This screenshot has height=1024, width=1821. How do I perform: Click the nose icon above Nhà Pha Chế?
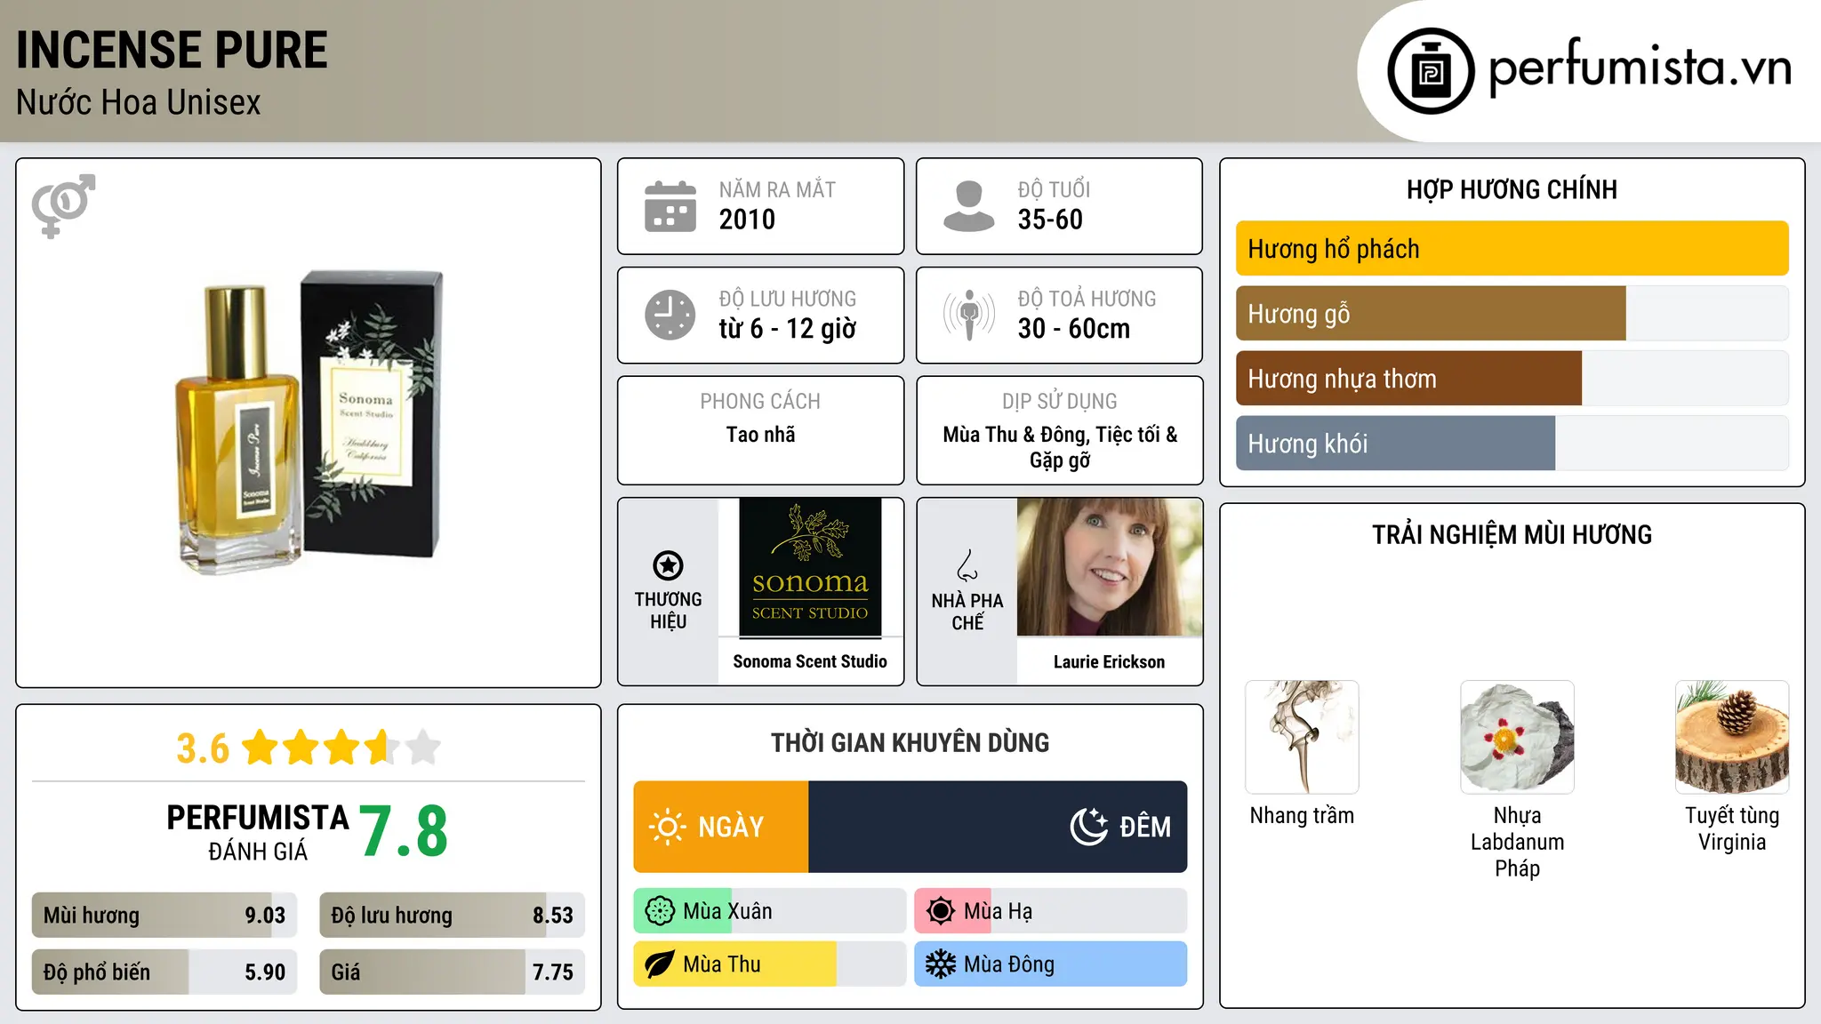(x=967, y=565)
